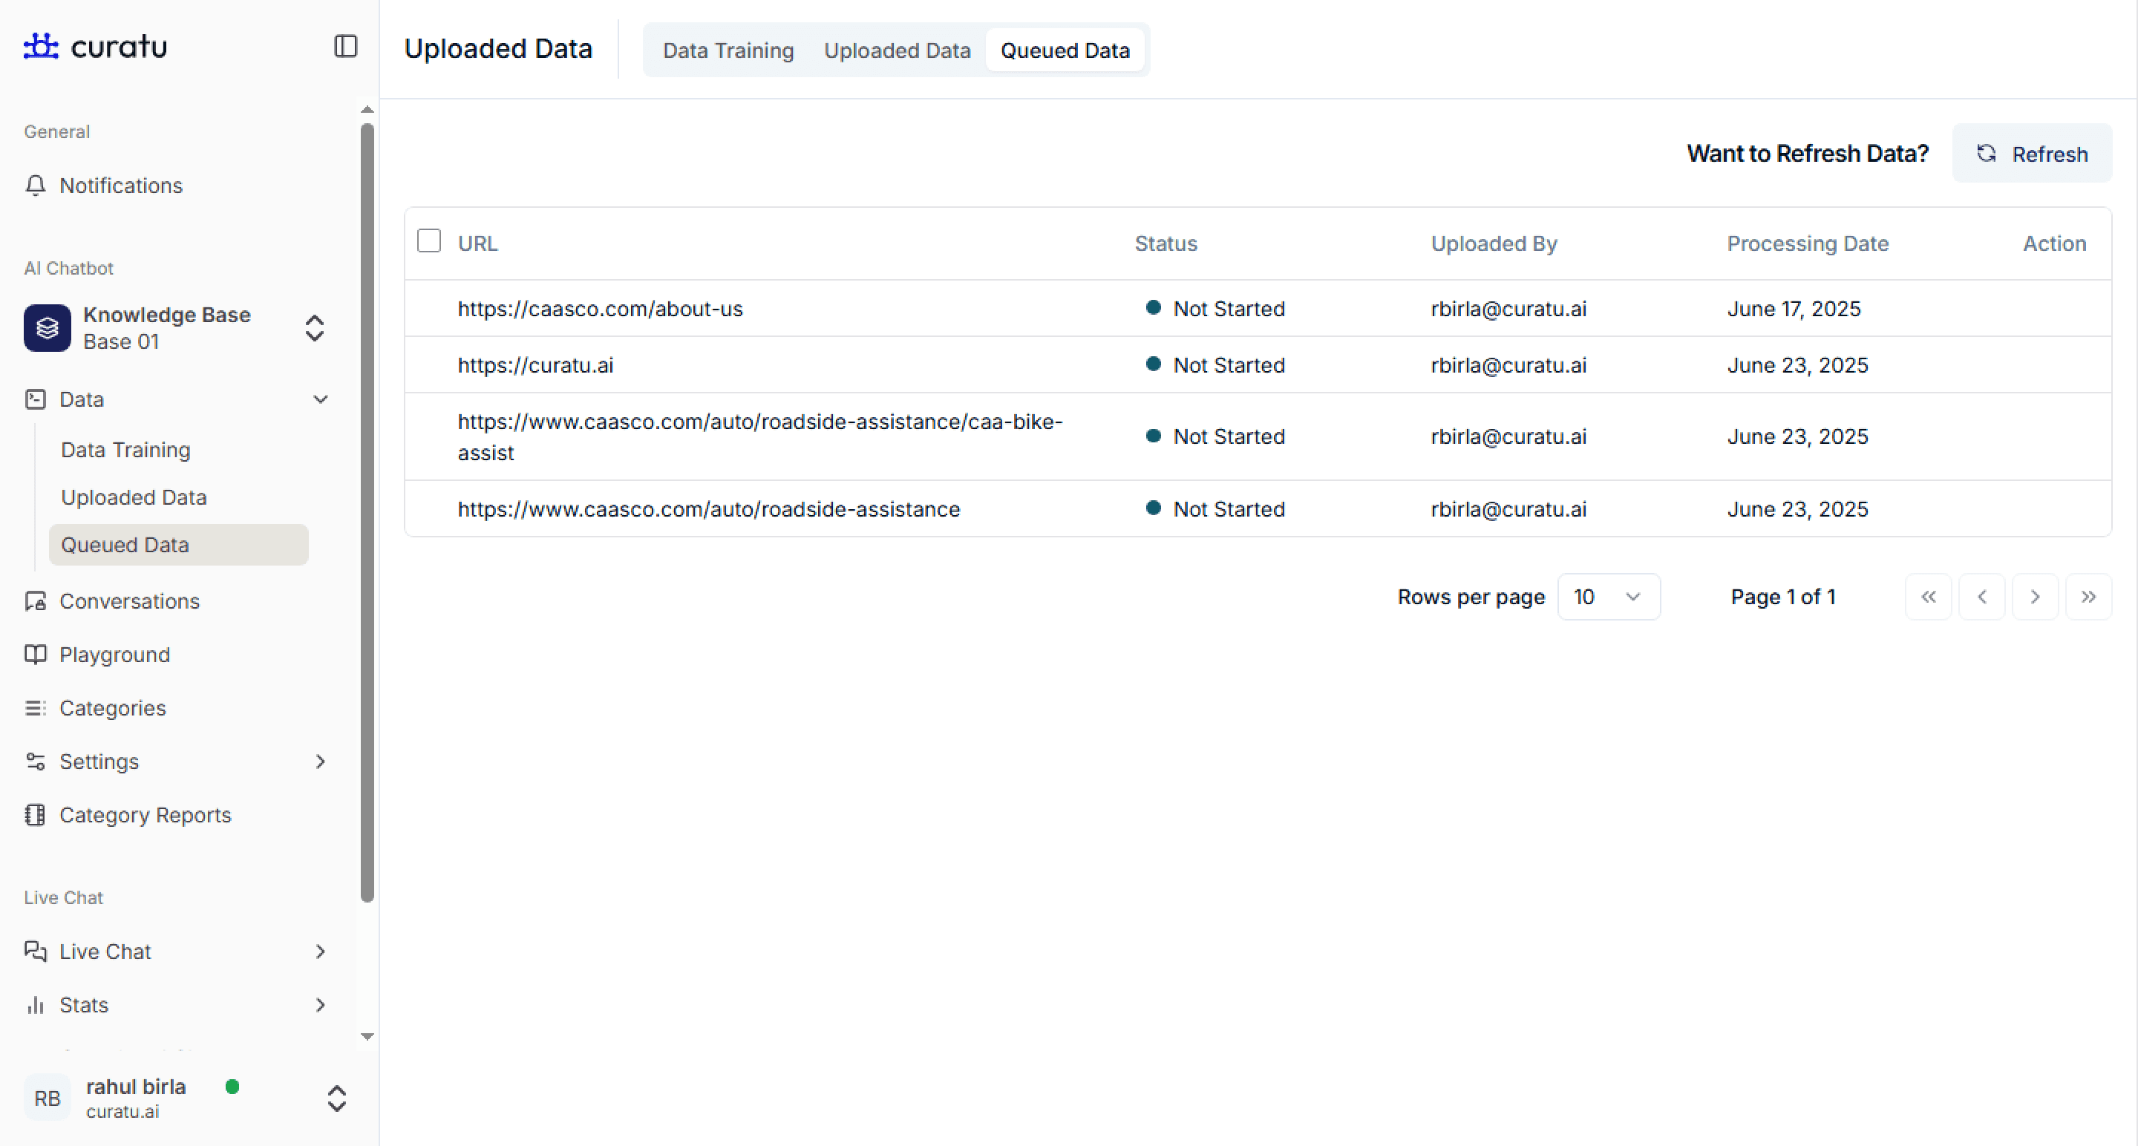
Task: Go to last page of table
Action: pos(2088,597)
